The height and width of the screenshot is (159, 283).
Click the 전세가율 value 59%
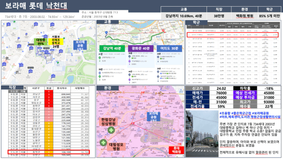tap(221, 107)
